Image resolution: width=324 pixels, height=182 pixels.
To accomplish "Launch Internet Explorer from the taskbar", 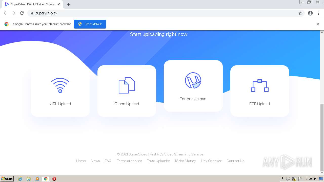I will [x=20, y=179].
